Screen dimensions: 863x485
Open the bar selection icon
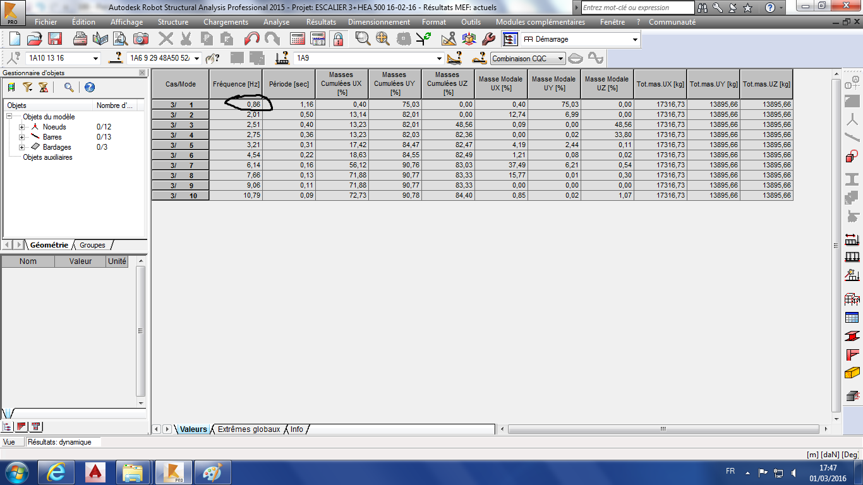116,58
